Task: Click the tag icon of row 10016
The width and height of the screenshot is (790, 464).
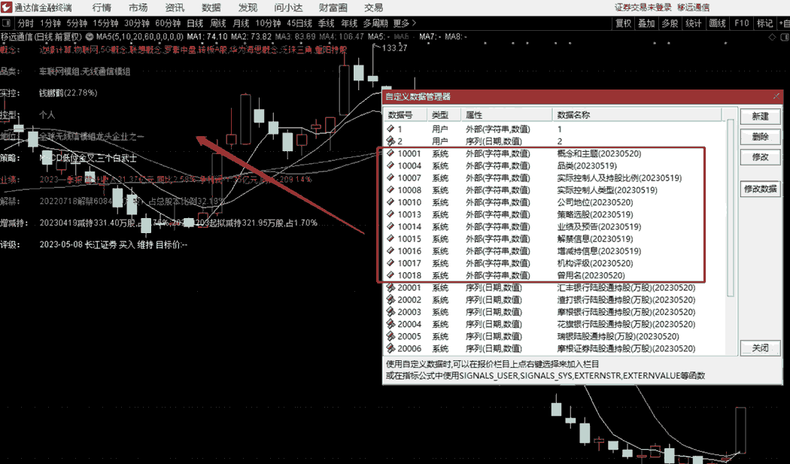Action: coord(390,251)
